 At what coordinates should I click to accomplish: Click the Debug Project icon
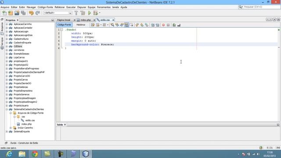[96, 13]
